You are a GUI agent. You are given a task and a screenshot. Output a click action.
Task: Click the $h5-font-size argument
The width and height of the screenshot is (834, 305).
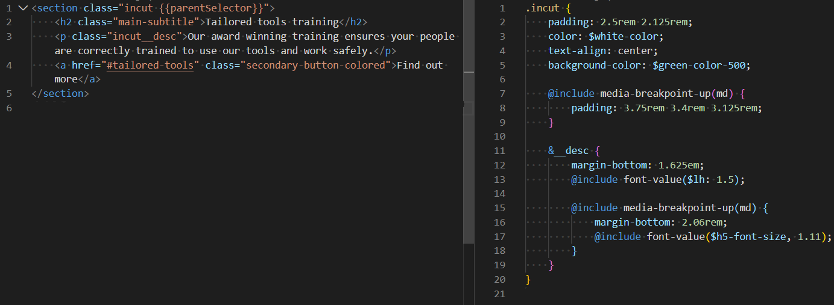[x=748, y=236]
